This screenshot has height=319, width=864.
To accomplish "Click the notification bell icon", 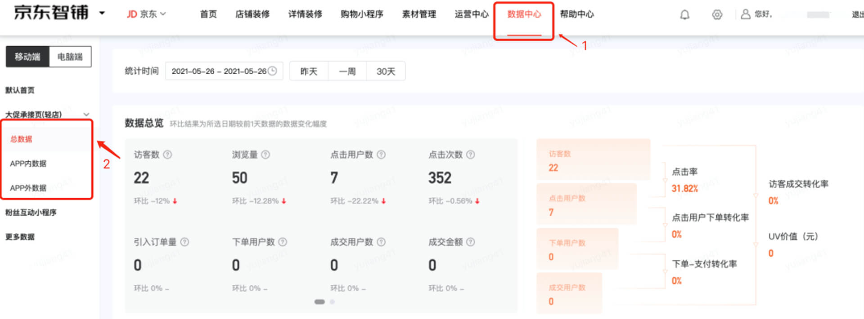I will point(684,15).
